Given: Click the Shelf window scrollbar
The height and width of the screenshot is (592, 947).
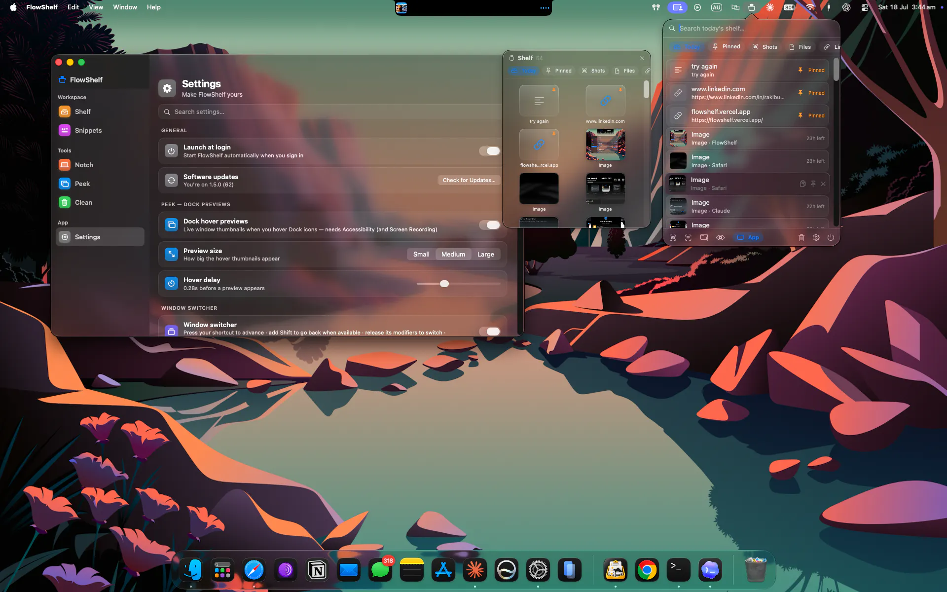Looking at the screenshot, I should [x=646, y=89].
